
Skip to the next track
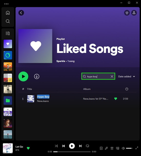click(80, 146)
